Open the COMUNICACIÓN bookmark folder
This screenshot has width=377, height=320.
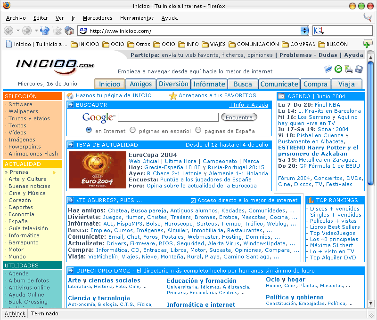(254, 44)
